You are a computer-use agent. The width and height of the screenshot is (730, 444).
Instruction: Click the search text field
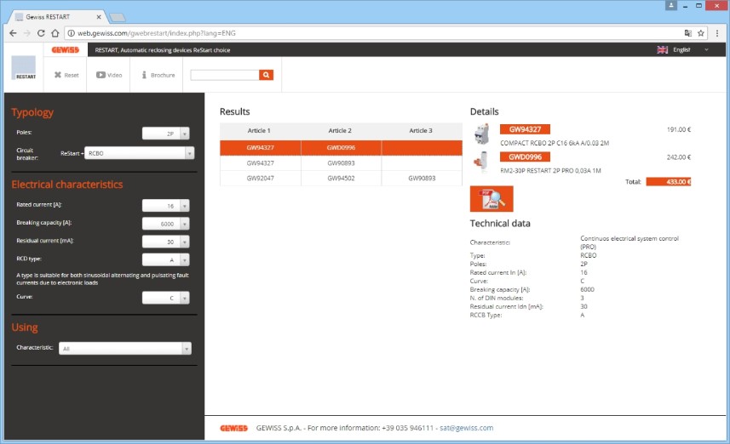(x=225, y=75)
